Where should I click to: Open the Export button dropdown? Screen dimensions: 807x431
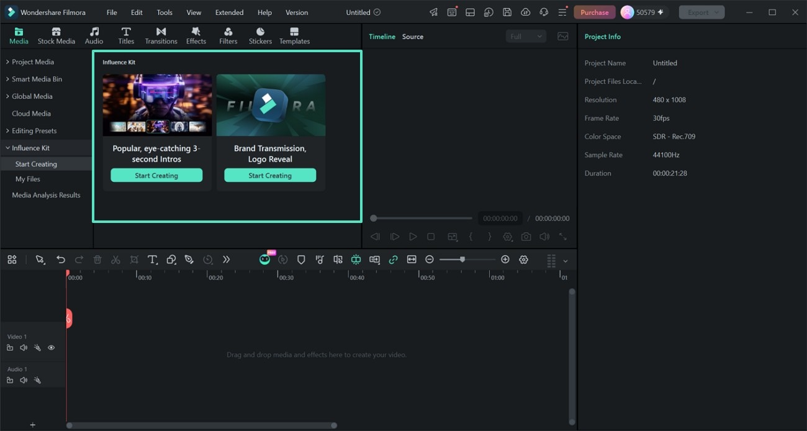(717, 12)
